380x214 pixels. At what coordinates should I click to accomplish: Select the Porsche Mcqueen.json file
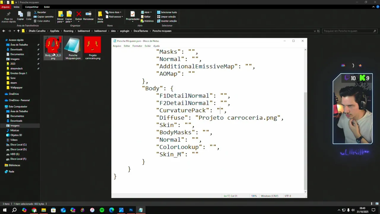(x=73, y=48)
